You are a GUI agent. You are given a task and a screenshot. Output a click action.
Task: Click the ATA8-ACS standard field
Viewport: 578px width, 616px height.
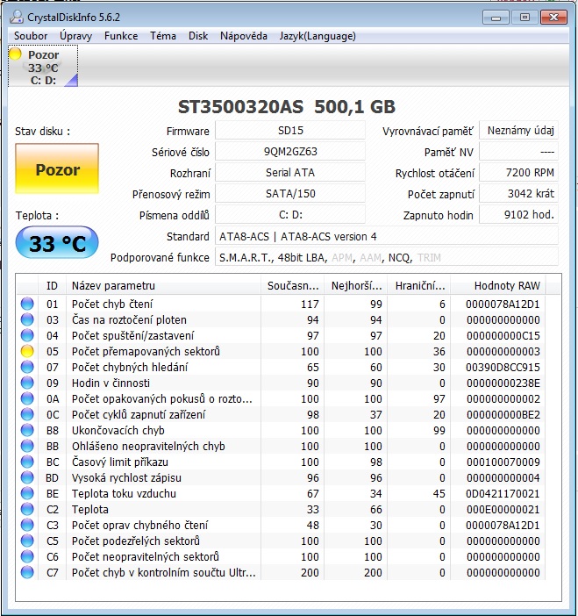(387, 237)
